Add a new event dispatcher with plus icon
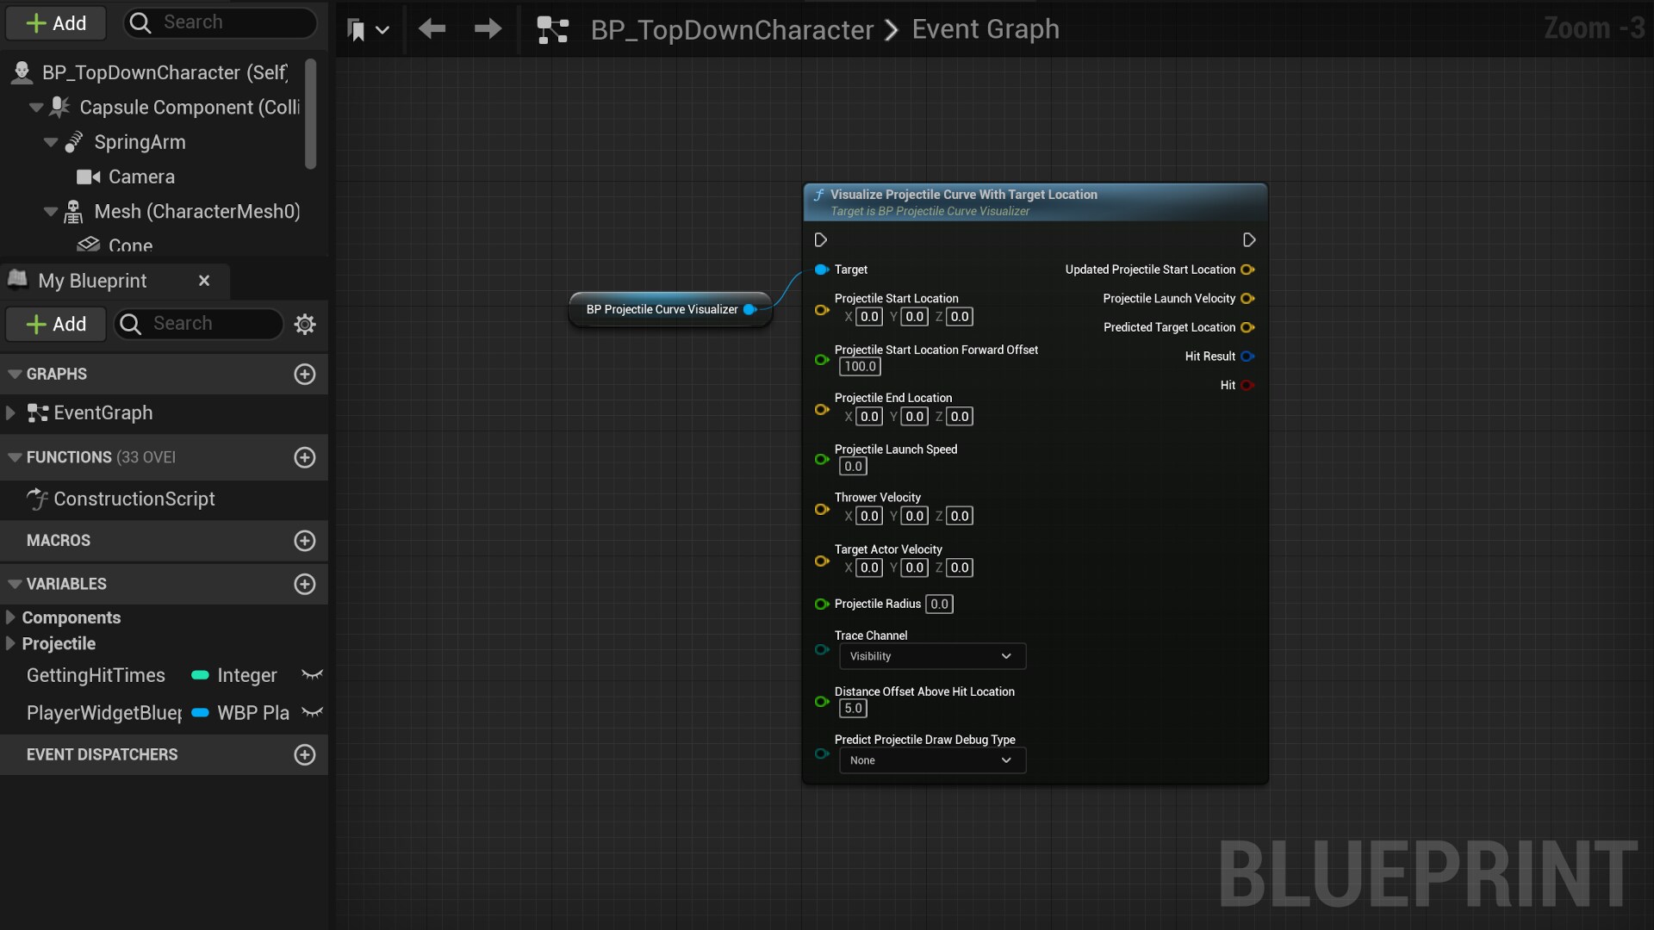This screenshot has width=1654, height=930. (305, 754)
